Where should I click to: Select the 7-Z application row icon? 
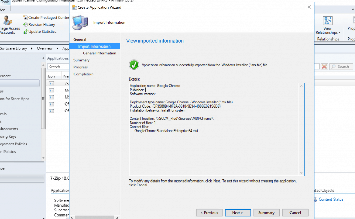(52, 83)
